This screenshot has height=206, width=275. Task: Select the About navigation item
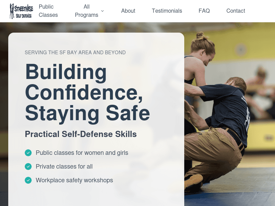coord(128,11)
